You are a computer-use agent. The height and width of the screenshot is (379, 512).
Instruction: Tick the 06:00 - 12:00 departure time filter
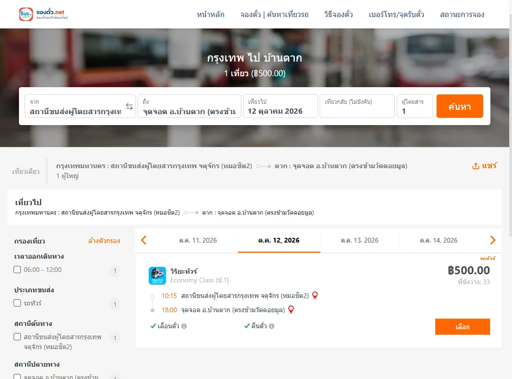pos(18,270)
